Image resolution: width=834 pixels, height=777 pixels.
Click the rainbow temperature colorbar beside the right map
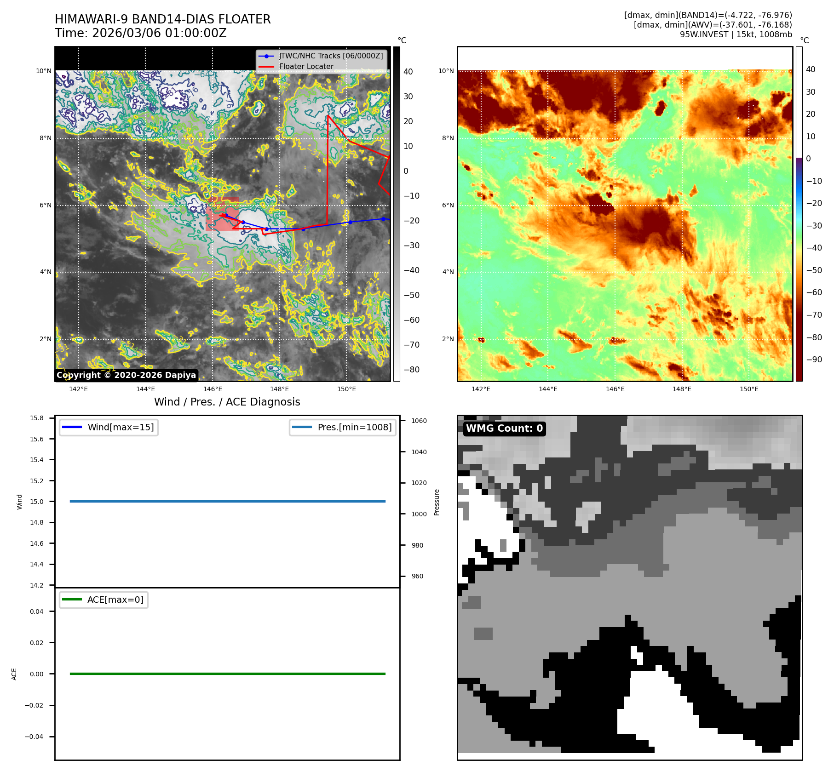(x=799, y=214)
